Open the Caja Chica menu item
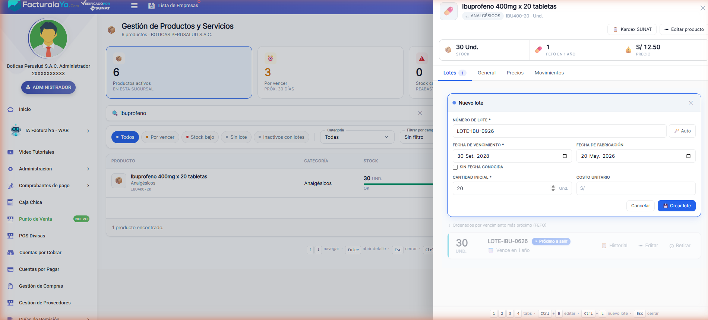708x320 pixels. point(48,202)
